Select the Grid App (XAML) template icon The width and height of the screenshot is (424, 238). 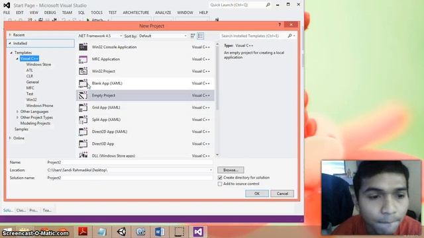point(83,107)
